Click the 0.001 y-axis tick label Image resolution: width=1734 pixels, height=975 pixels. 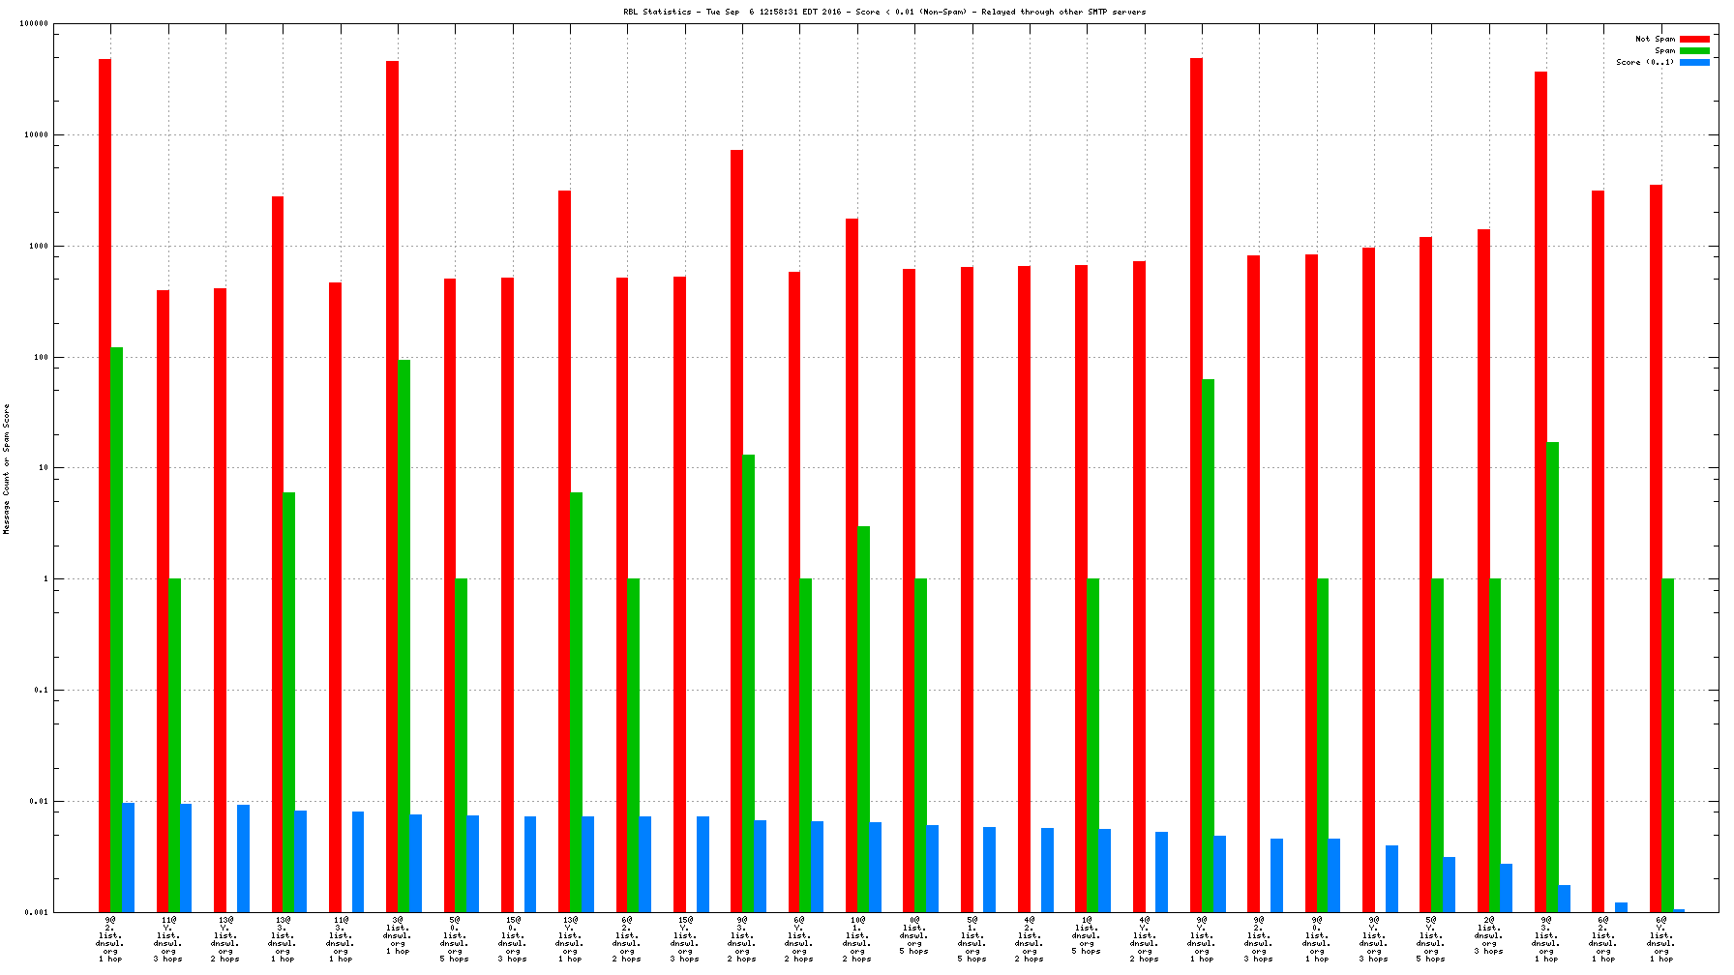click(x=37, y=912)
